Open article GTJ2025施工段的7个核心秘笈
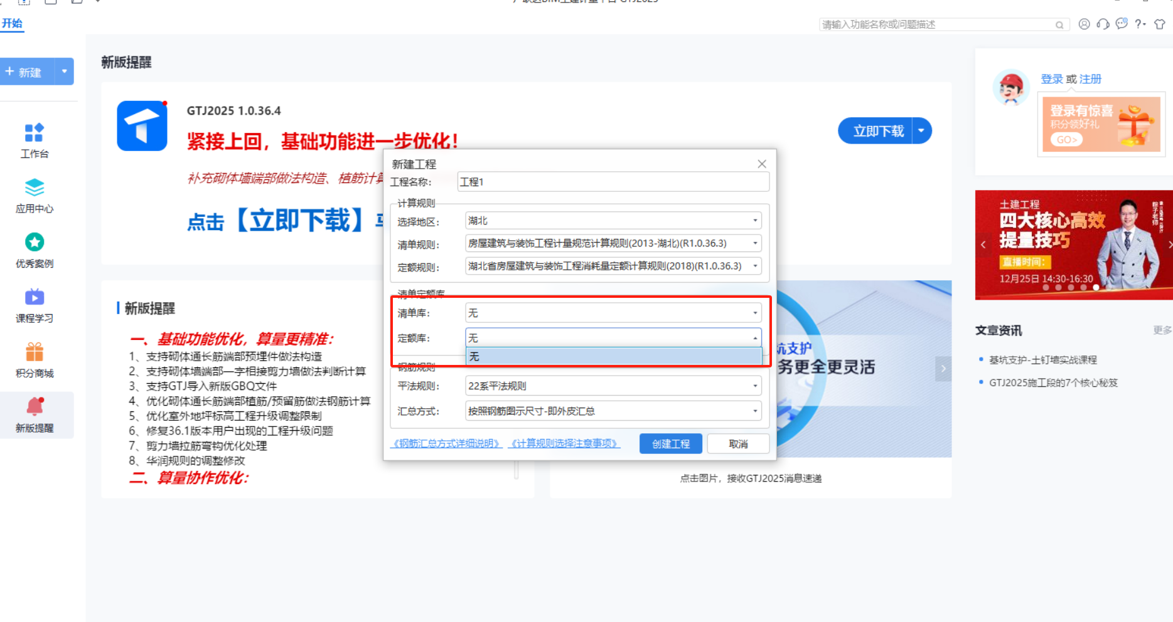Image resolution: width=1173 pixels, height=622 pixels. click(x=1053, y=382)
